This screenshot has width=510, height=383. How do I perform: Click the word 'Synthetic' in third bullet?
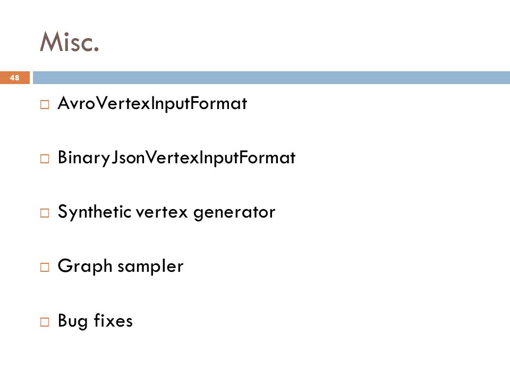(95, 212)
